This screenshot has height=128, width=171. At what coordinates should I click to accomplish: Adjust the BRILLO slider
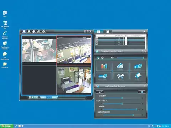pos(122,98)
